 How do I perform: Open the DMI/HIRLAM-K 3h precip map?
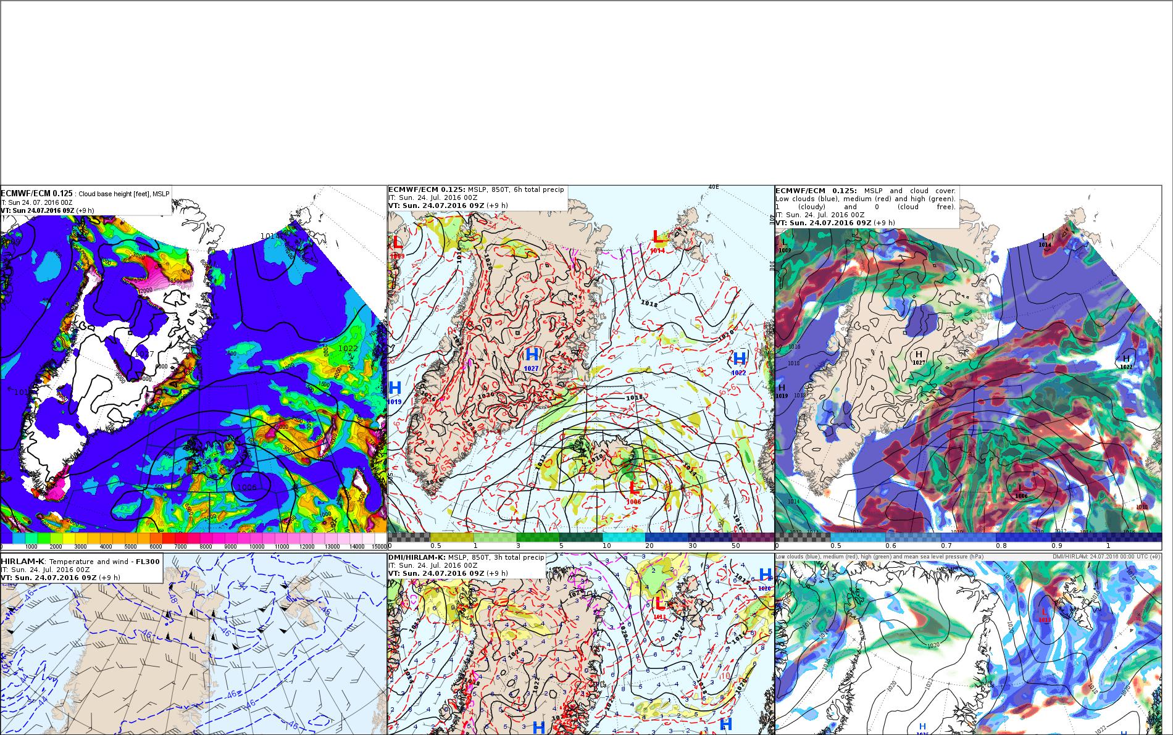coord(581,644)
